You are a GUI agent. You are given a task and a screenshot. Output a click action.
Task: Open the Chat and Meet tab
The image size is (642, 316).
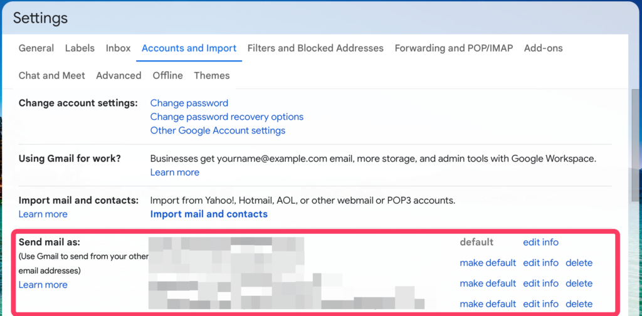(52, 76)
